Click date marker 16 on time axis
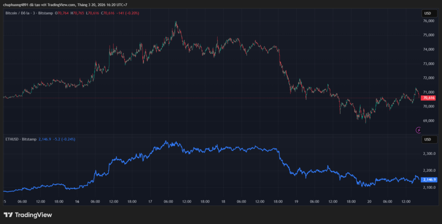This screenshot has width=442, height=224. pos(77,201)
